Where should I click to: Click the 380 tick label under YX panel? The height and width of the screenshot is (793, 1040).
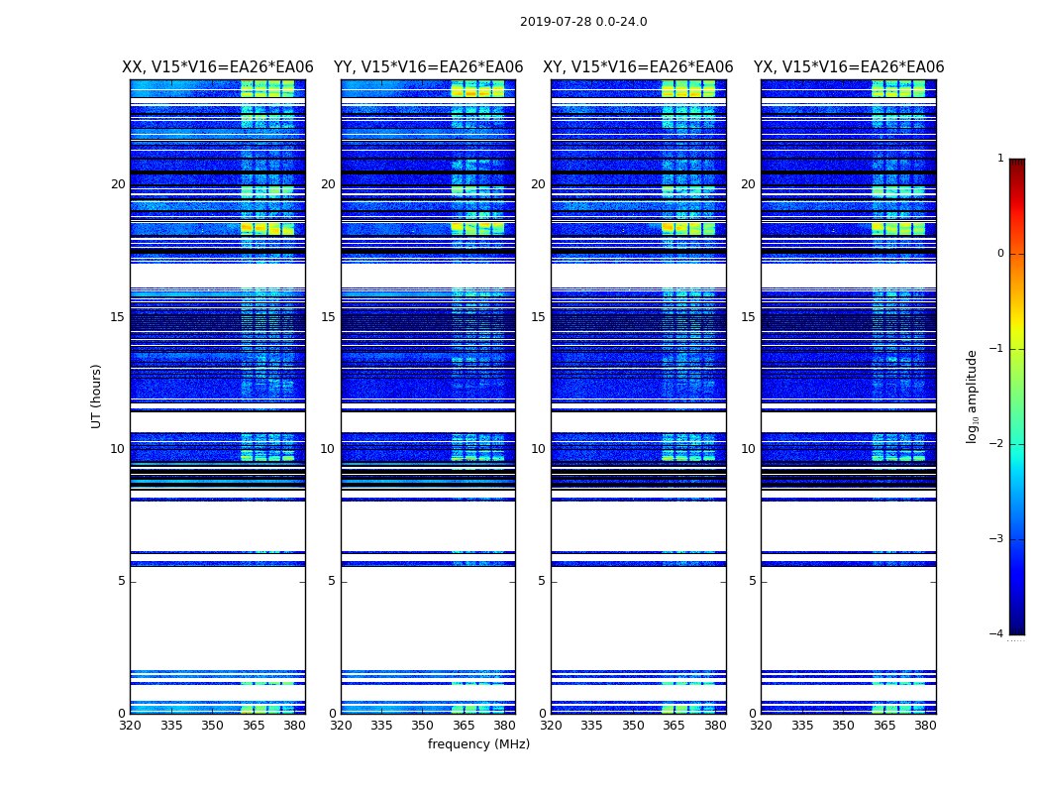(x=925, y=726)
